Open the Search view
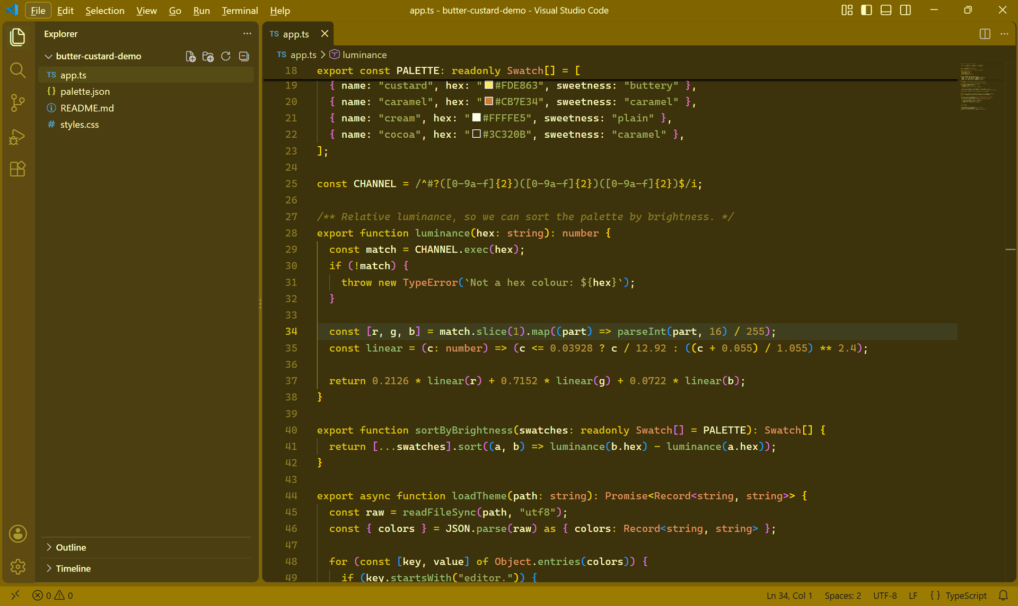The image size is (1018, 606). coord(17,70)
